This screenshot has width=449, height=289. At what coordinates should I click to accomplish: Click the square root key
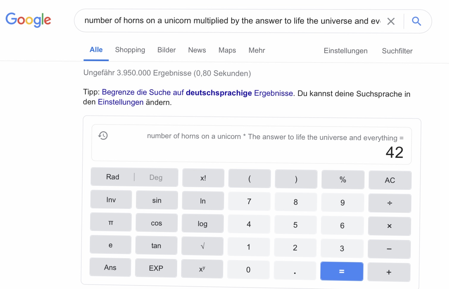[202, 246]
